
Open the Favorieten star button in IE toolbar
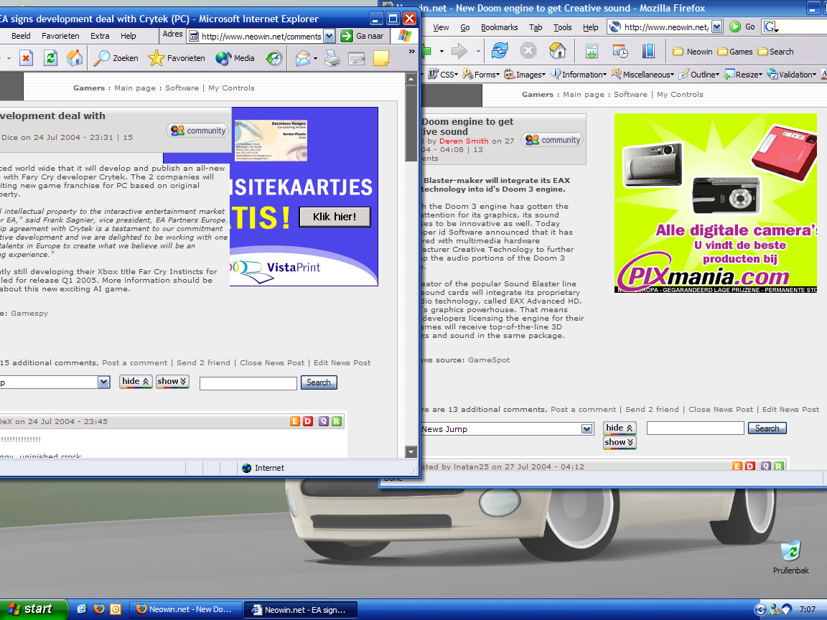(176, 58)
